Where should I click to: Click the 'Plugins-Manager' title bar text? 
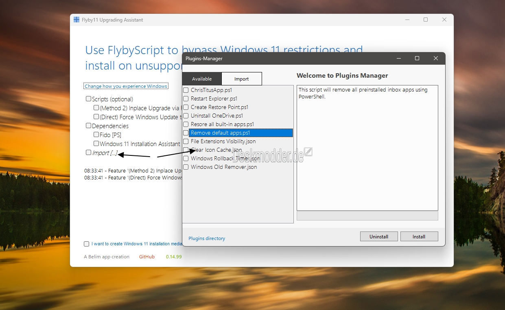click(204, 59)
